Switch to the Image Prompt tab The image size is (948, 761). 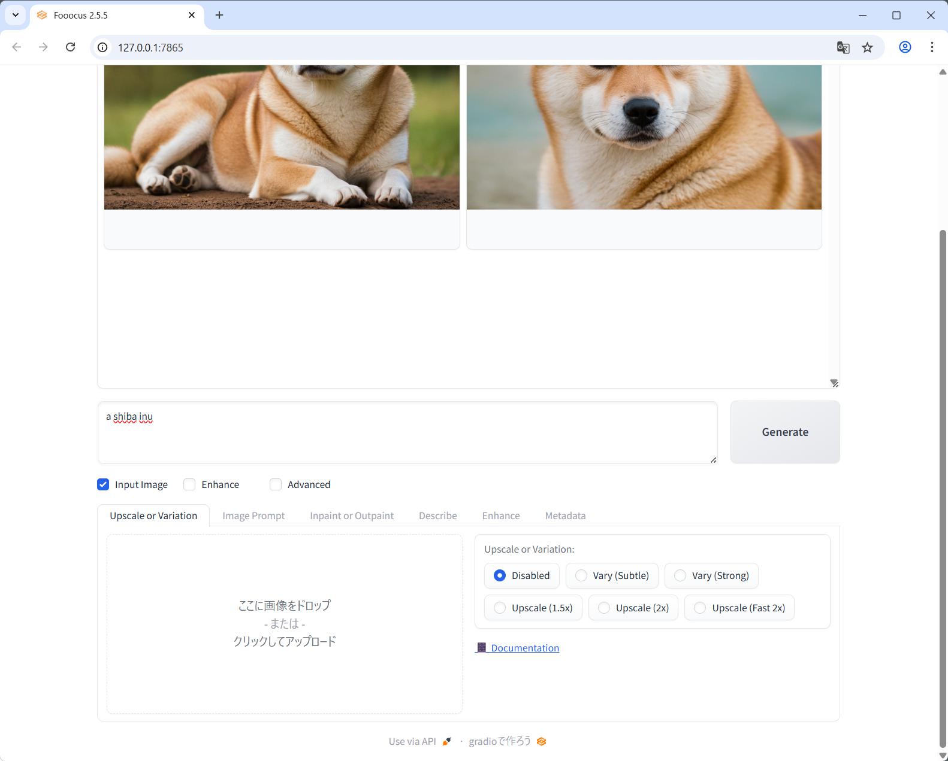[253, 516]
